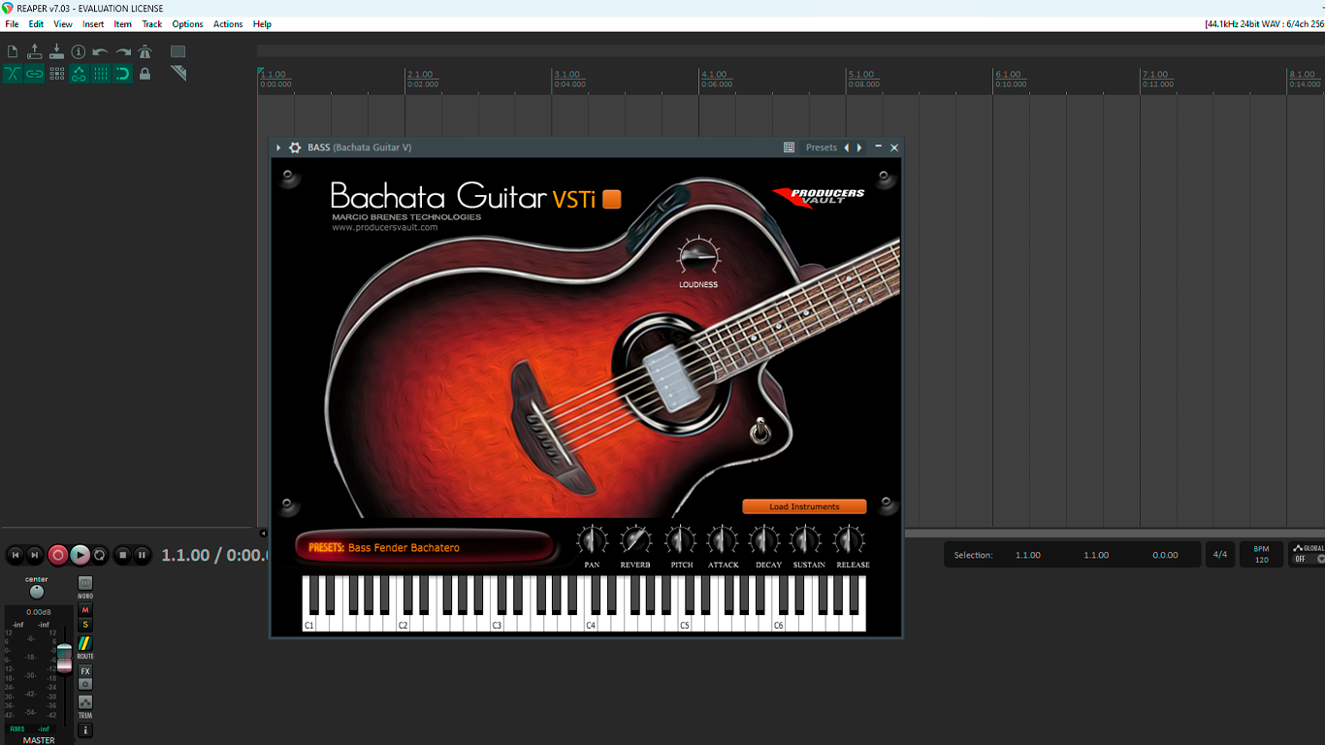The height and width of the screenshot is (745, 1325).
Task: Toggle envelope points move with items
Action: click(x=79, y=74)
